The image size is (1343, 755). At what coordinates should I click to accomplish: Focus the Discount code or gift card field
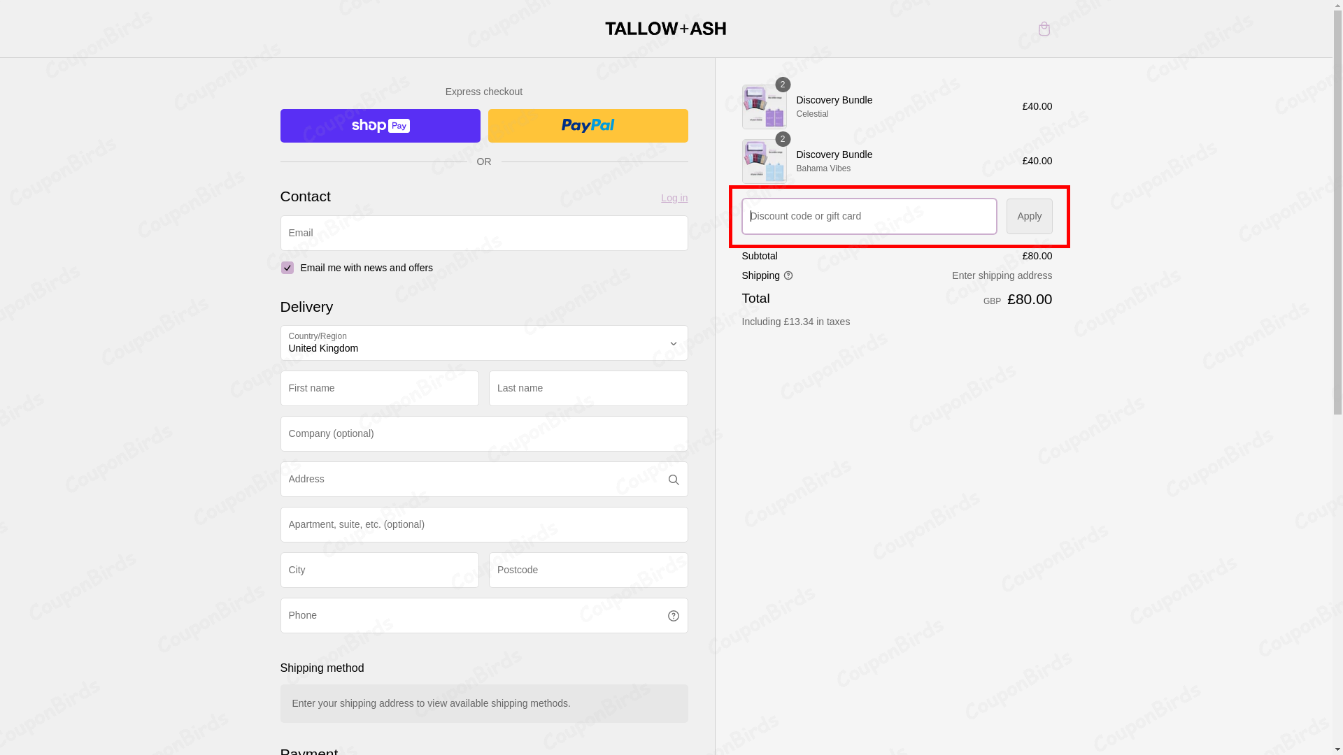(x=869, y=216)
